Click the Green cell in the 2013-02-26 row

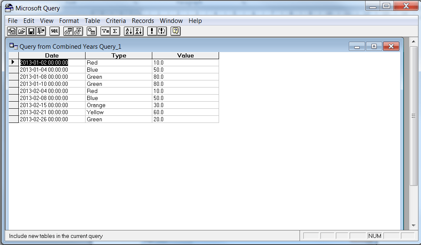tap(118, 119)
